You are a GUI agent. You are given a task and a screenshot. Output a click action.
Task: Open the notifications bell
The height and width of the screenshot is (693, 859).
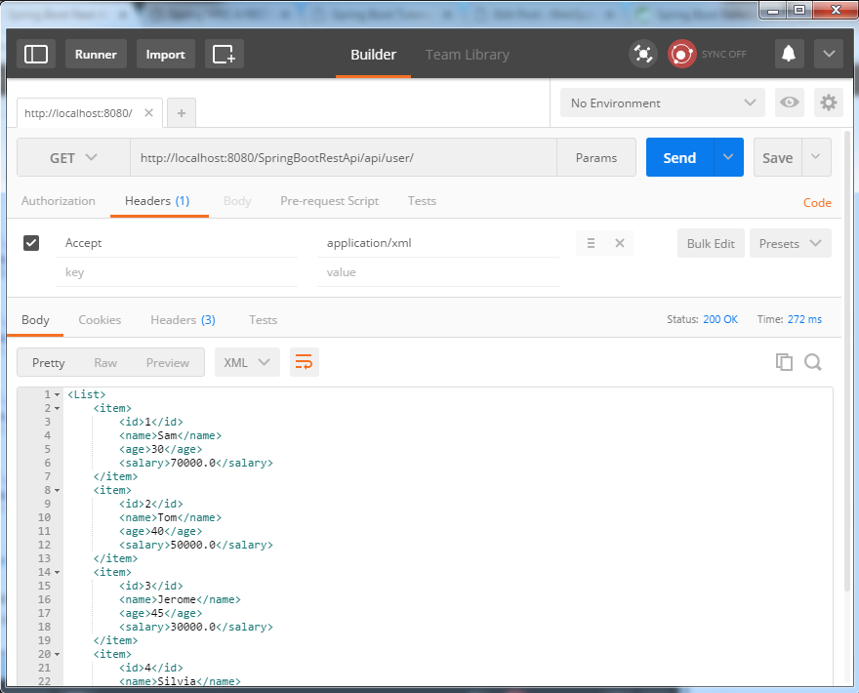point(789,54)
